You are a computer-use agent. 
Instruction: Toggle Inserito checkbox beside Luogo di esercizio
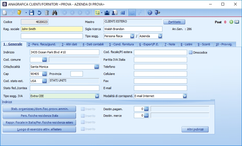83,129
